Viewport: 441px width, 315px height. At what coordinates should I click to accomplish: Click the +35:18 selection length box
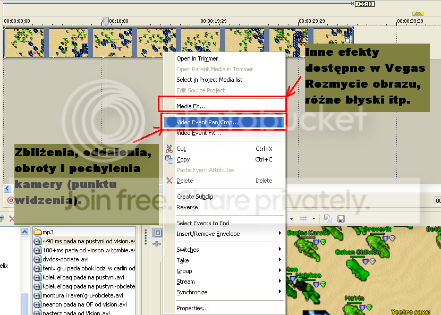(x=364, y=4)
